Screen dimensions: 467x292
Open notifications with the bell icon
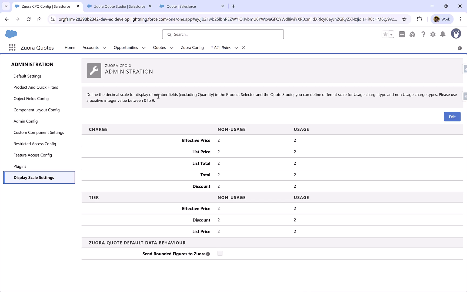pyautogui.click(x=443, y=34)
